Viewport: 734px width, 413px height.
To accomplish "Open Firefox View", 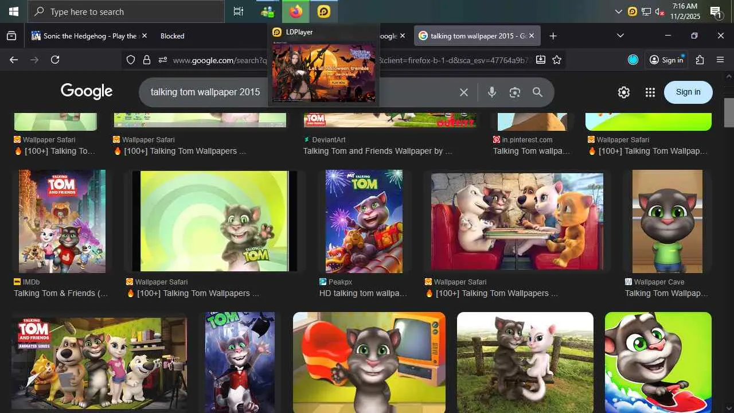I will click(x=11, y=36).
